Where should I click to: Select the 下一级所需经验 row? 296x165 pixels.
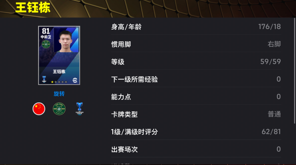196,79
